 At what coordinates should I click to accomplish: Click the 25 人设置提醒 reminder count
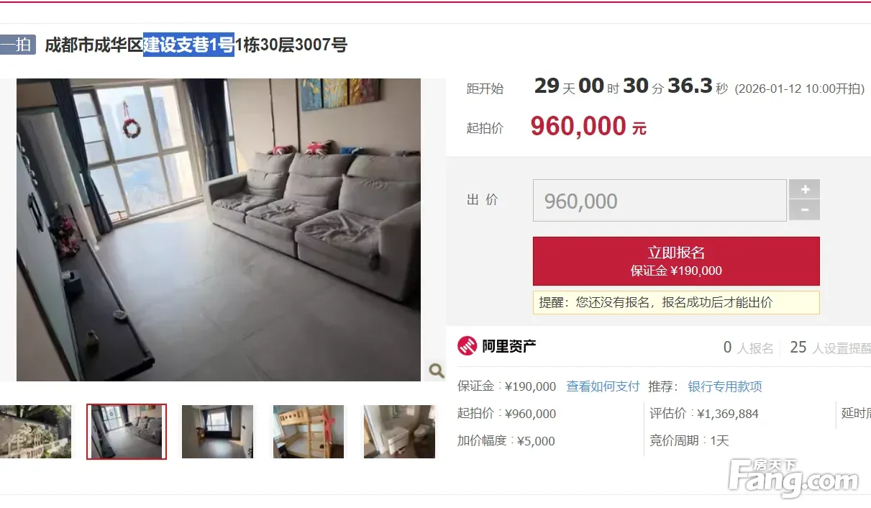tap(830, 348)
